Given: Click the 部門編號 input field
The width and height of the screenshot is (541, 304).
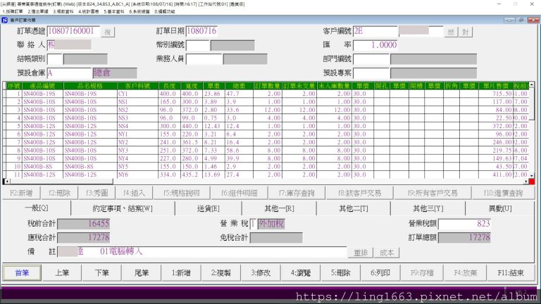Looking at the screenshot, I should [x=371, y=59].
